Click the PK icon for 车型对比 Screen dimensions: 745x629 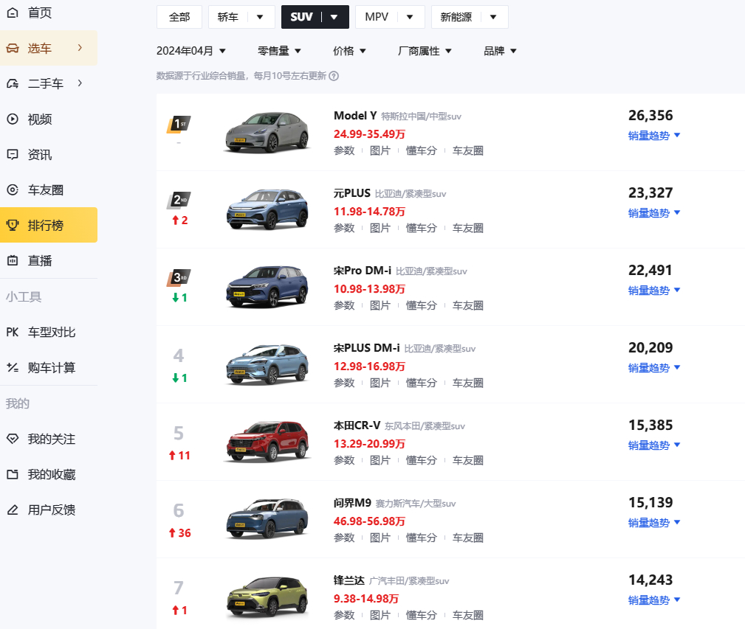click(13, 332)
